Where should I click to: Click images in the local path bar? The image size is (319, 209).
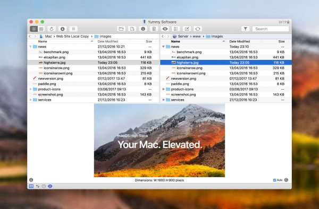[103, 36]
